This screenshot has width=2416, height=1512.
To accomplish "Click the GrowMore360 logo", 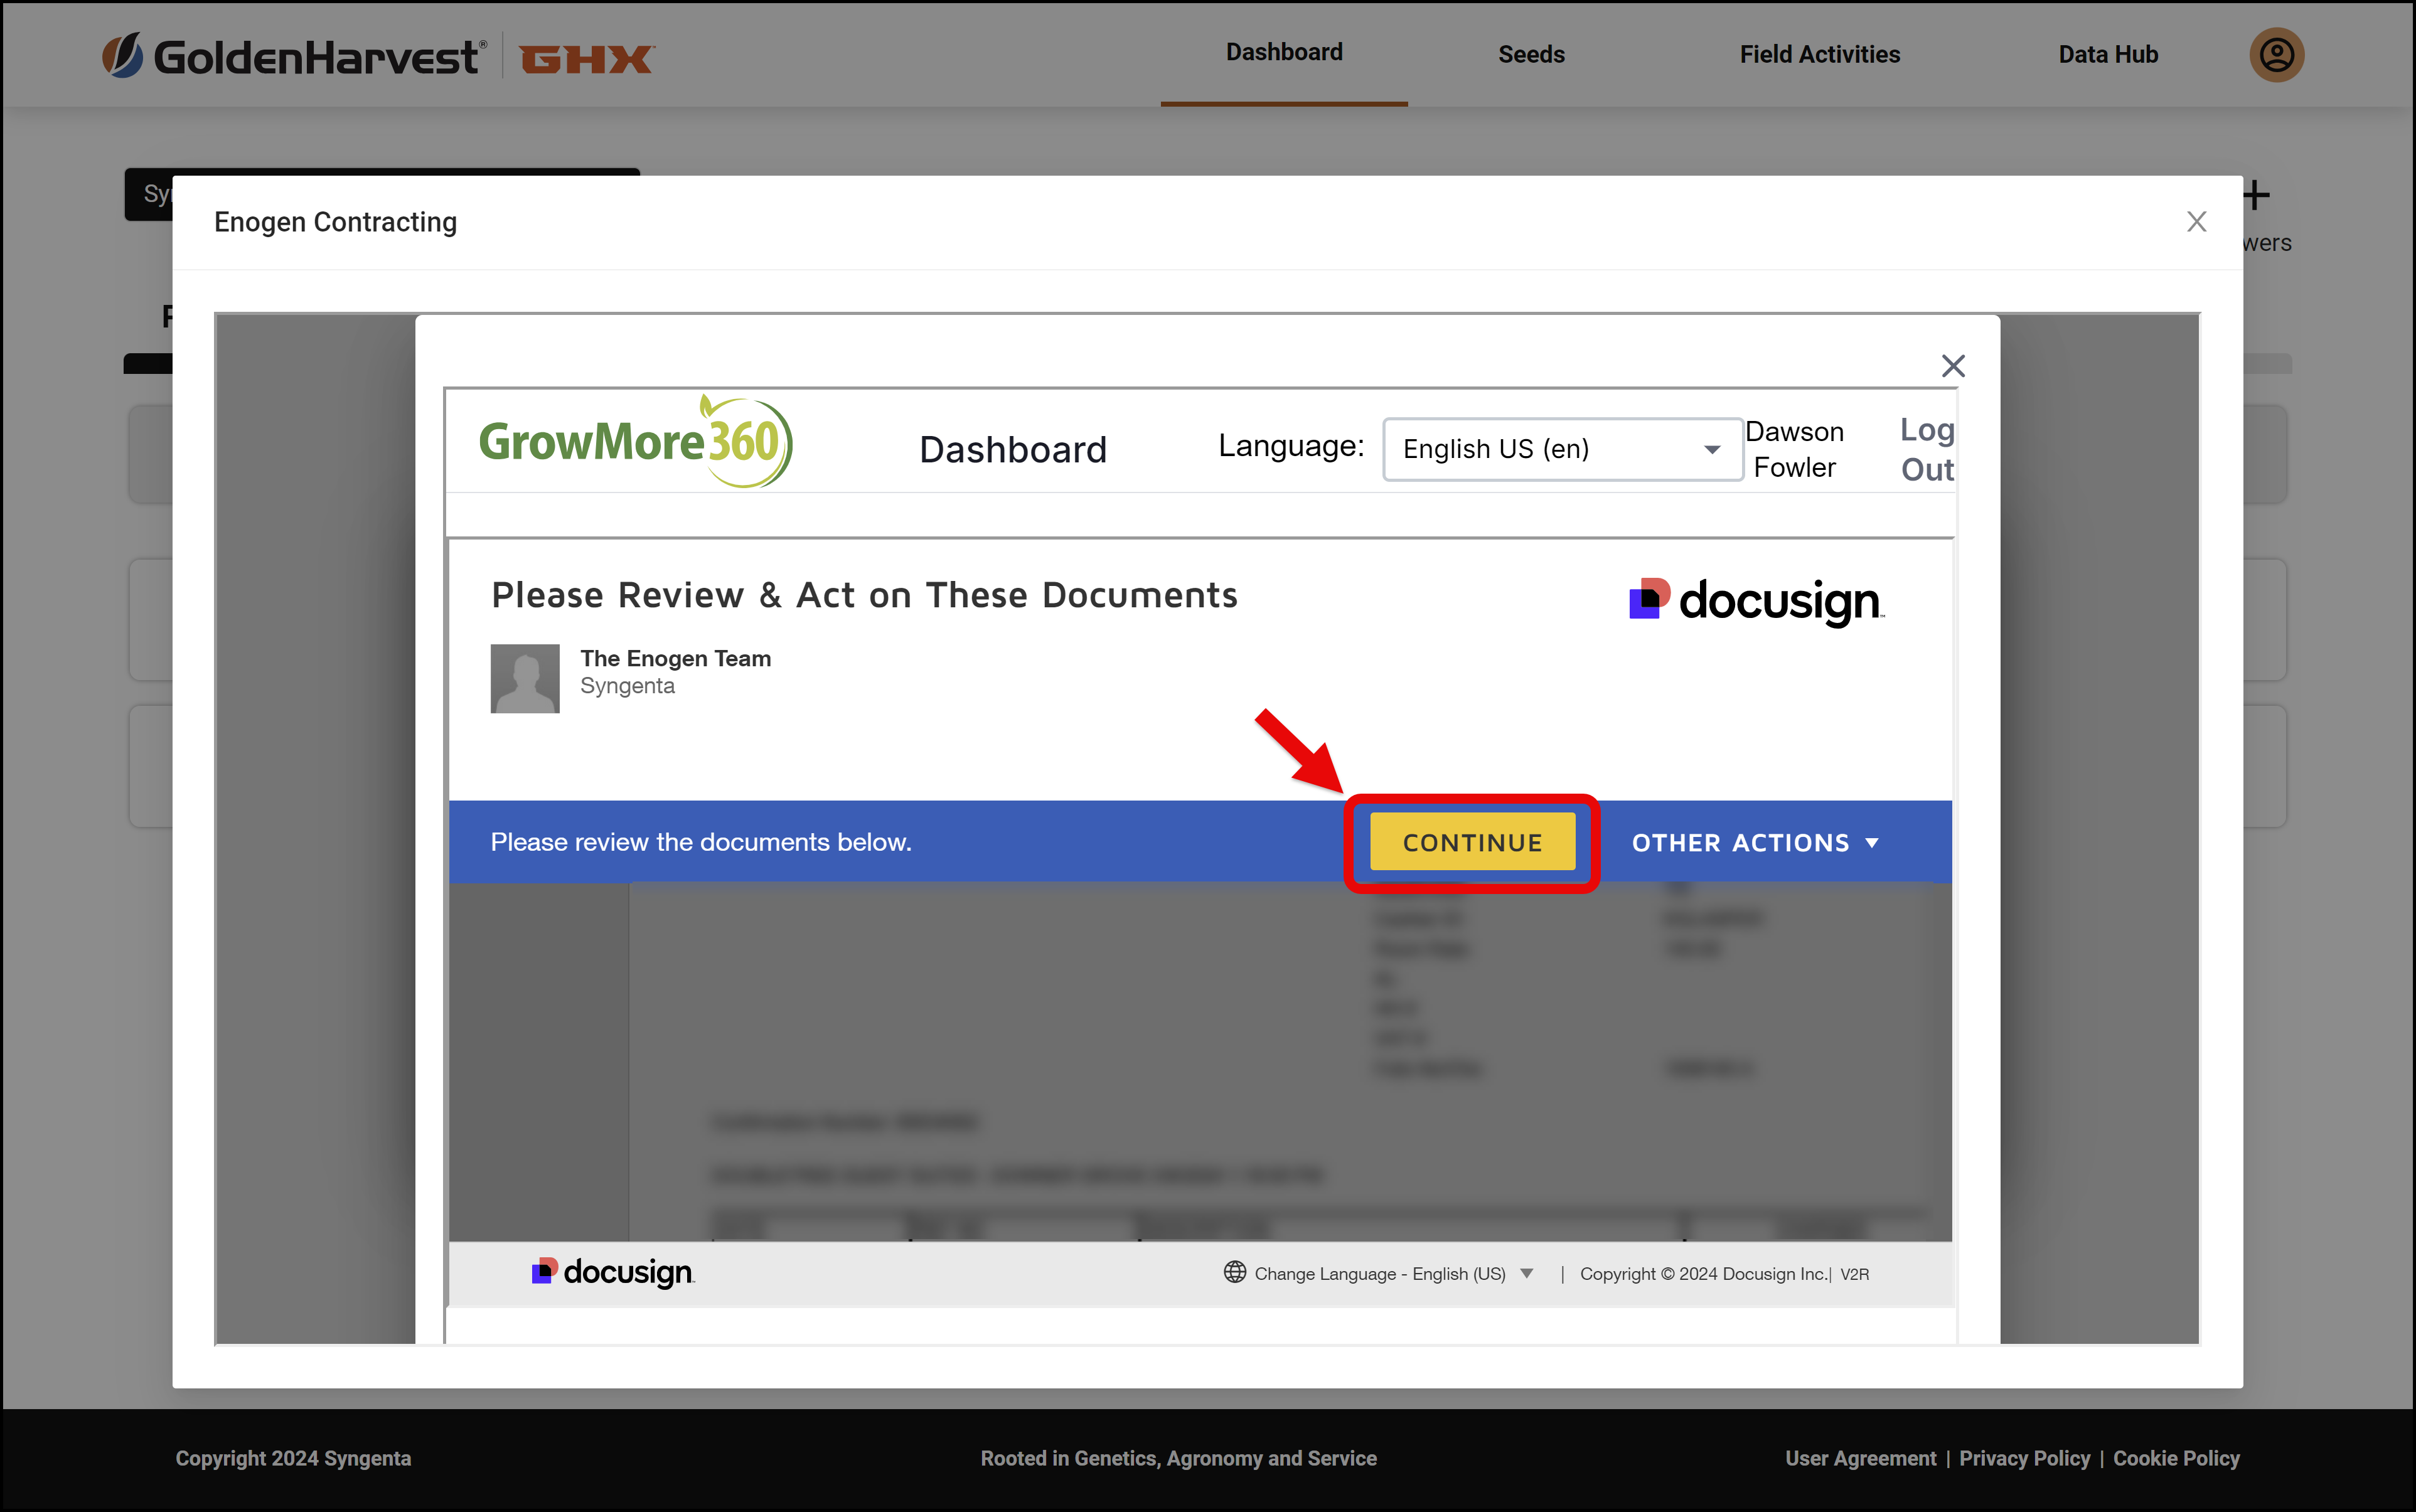I will pyautogui.click(x=636, y=441).
